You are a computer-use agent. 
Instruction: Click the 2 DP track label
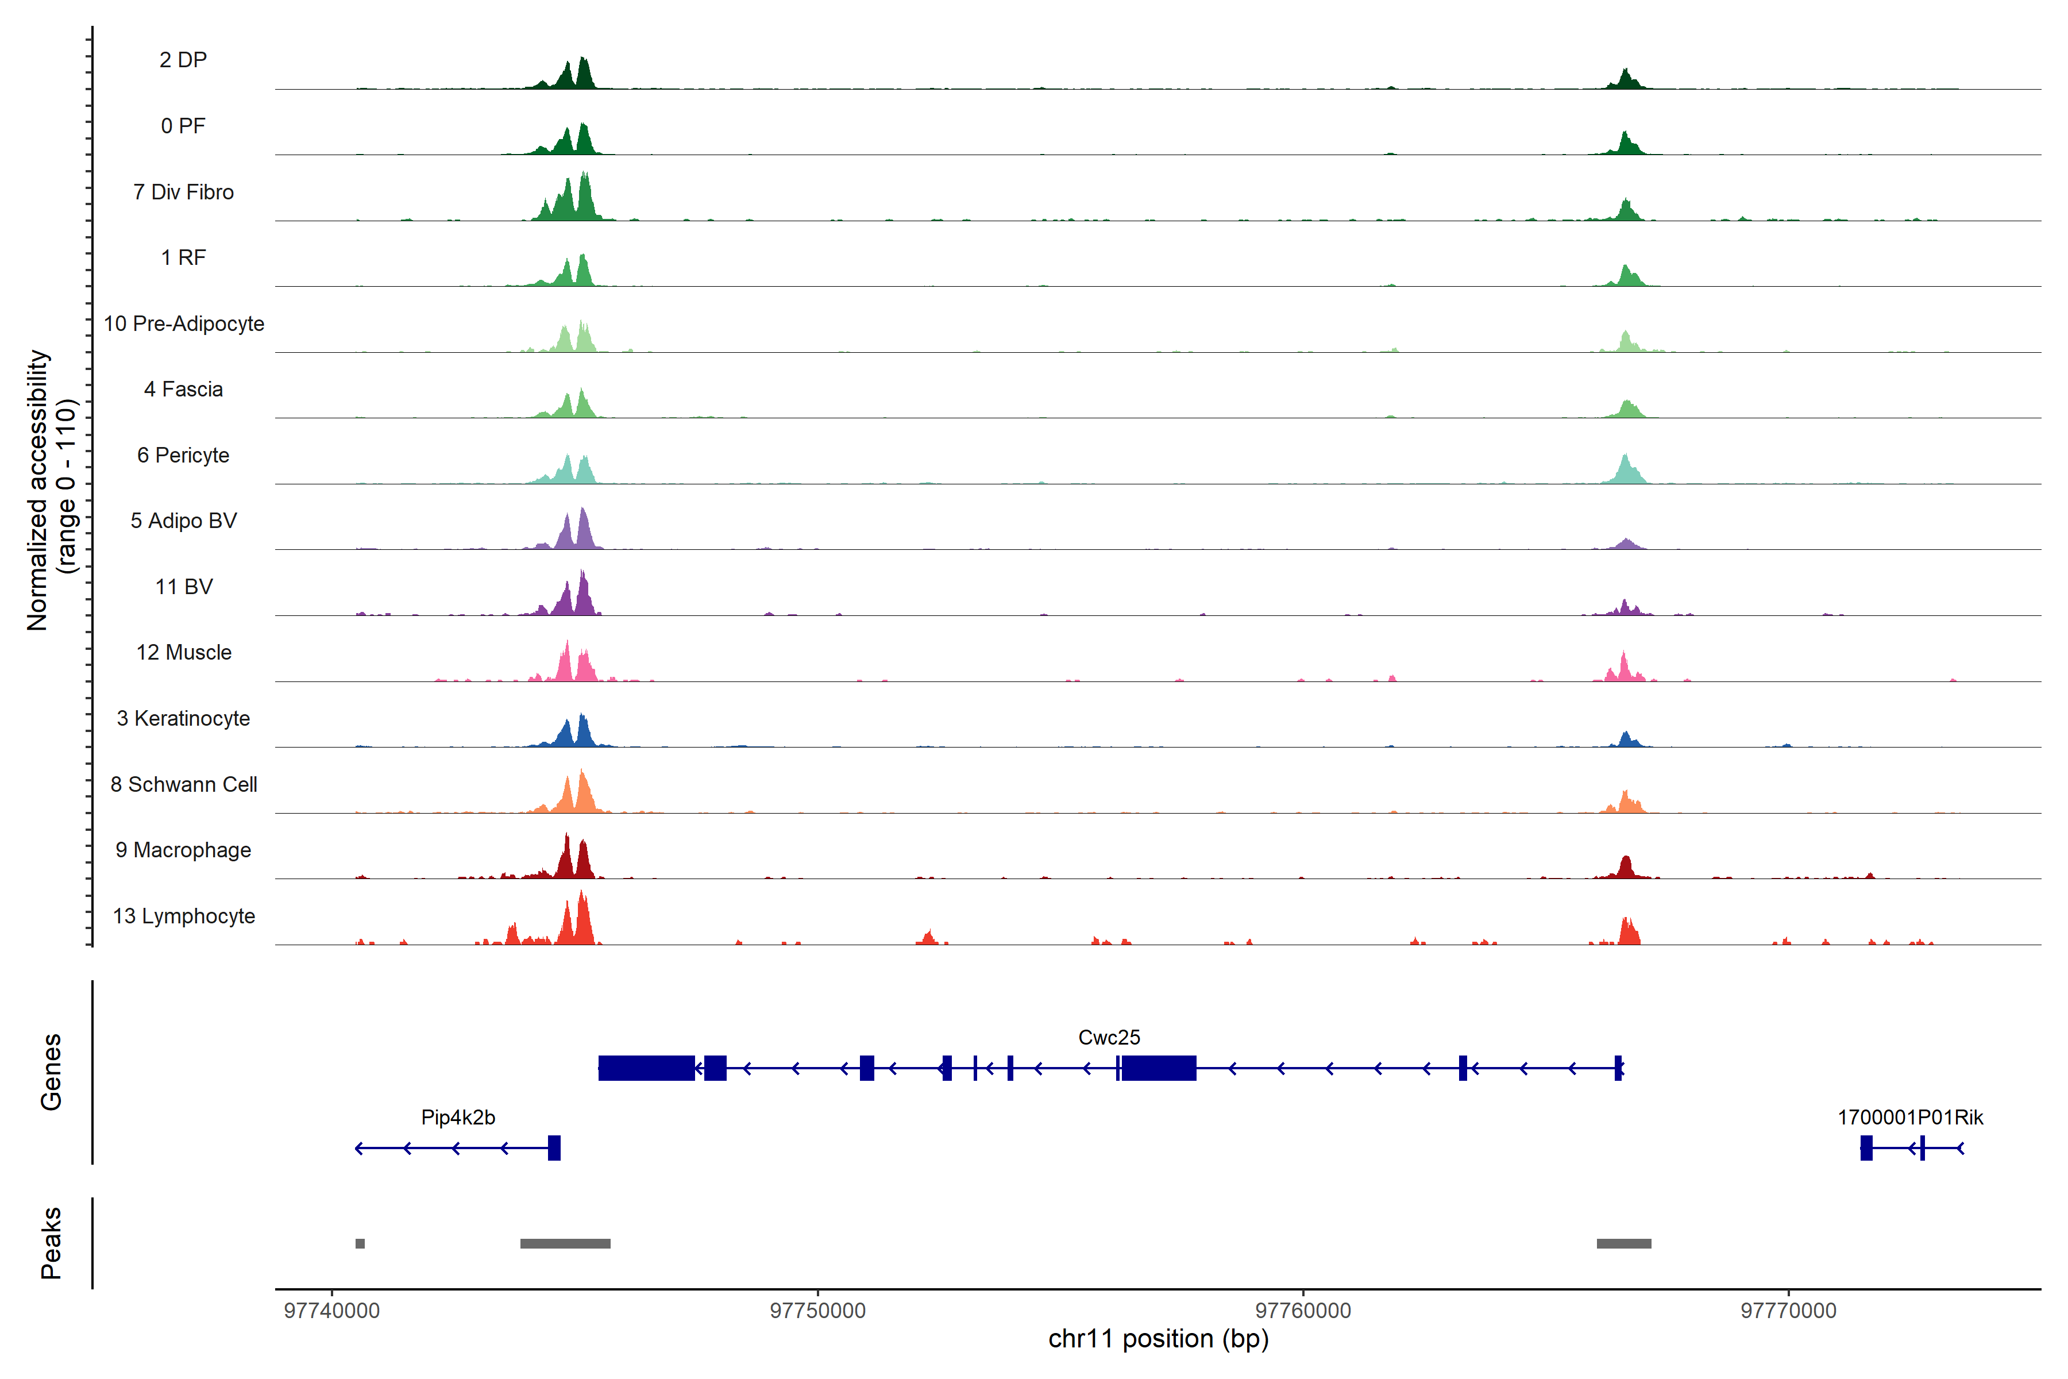coord(183,60)
